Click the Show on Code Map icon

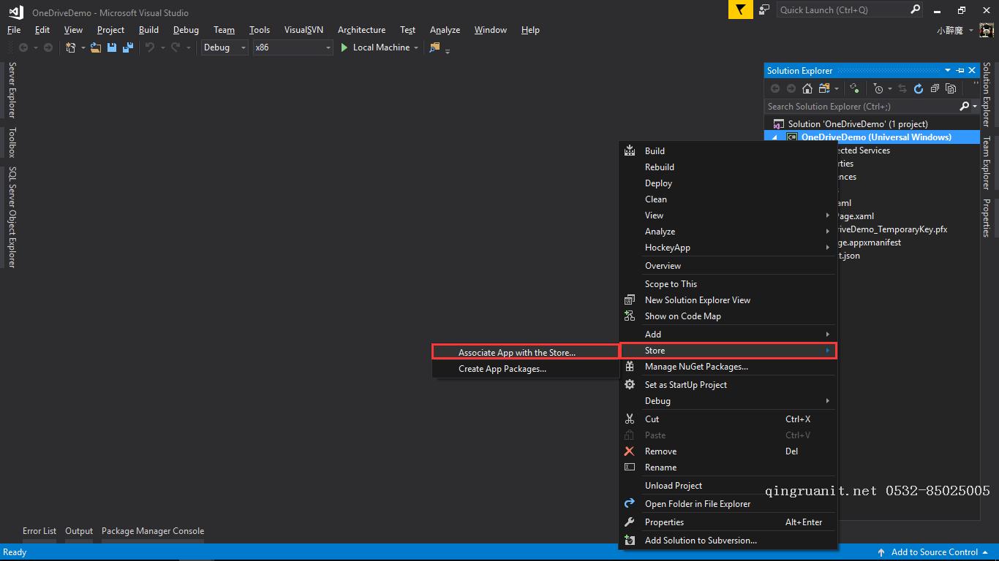coord(629,316)
